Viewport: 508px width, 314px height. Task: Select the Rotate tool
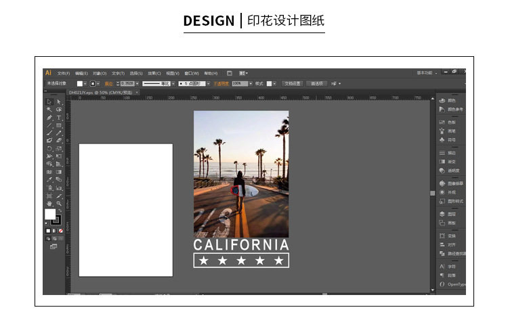tap(49, 149)
